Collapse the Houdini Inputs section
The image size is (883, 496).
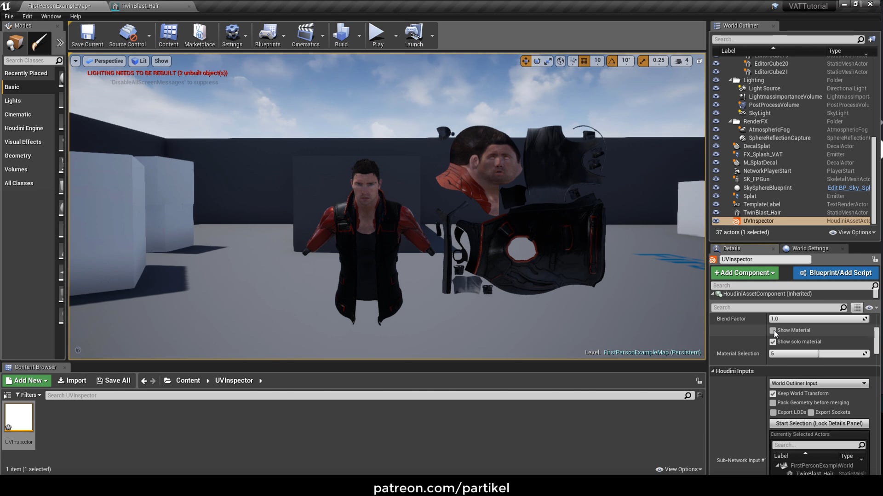pyautogui.click(x=713, y=371)
